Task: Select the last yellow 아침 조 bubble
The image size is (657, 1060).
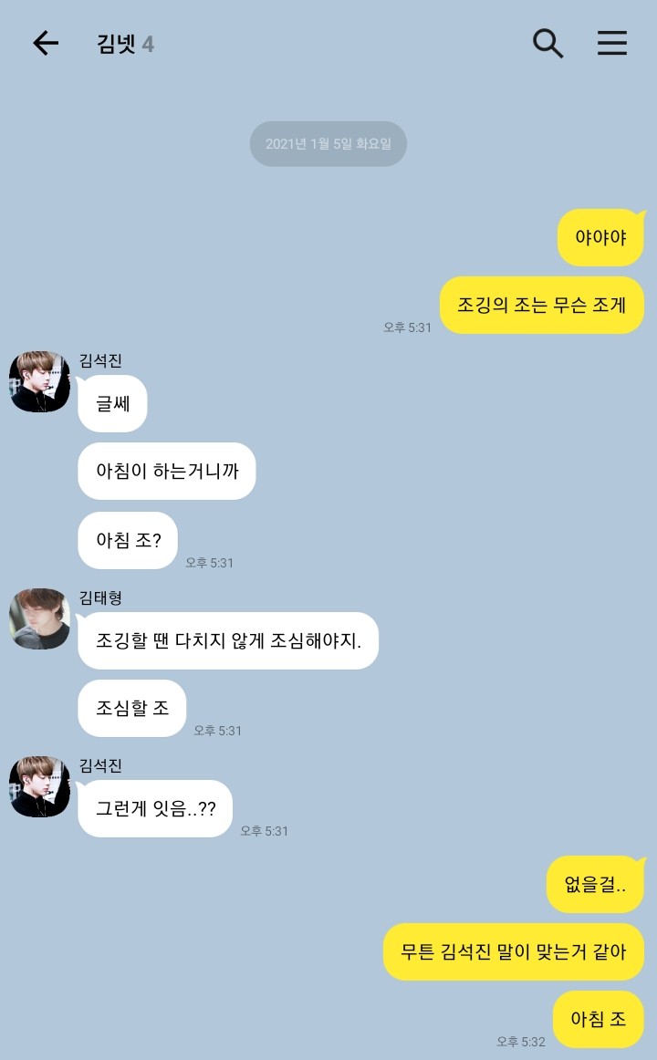Action: [x=599, y=1019]
